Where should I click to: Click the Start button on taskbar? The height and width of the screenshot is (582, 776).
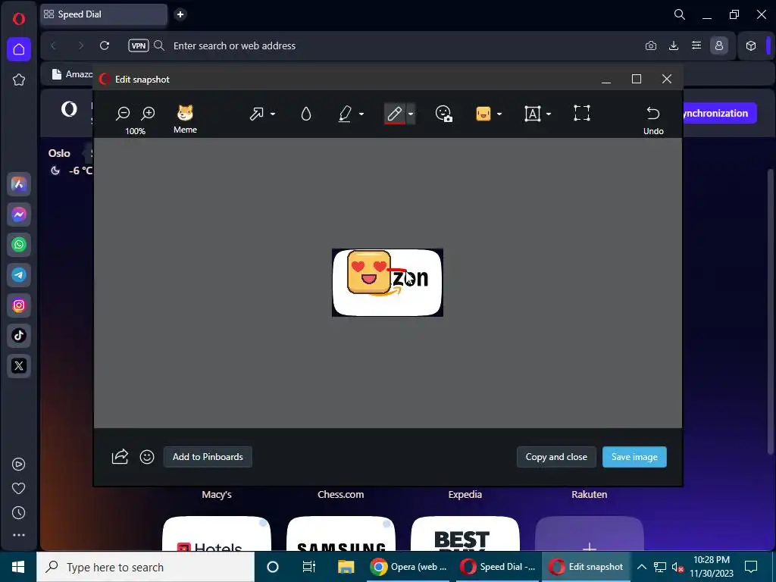tap(18, 567)
